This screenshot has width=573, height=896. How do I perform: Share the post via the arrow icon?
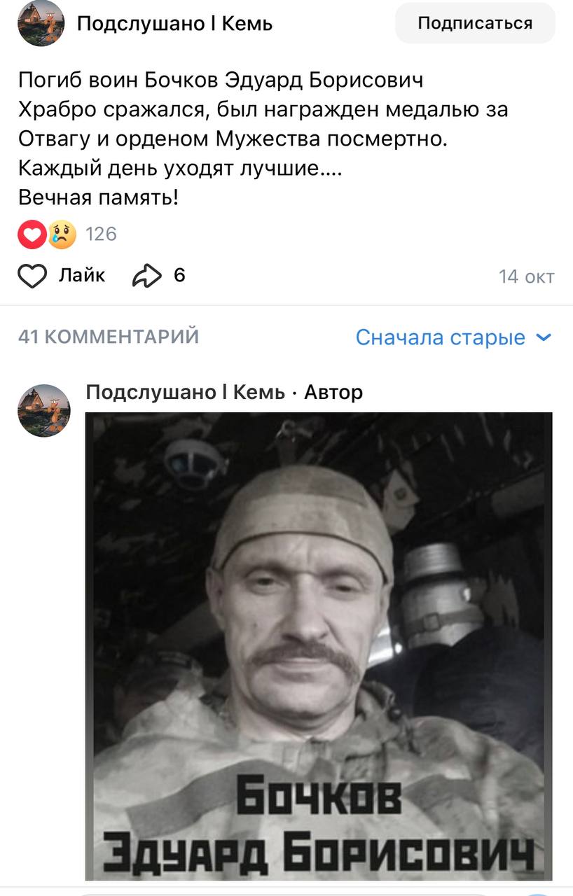tap(146, 276)
